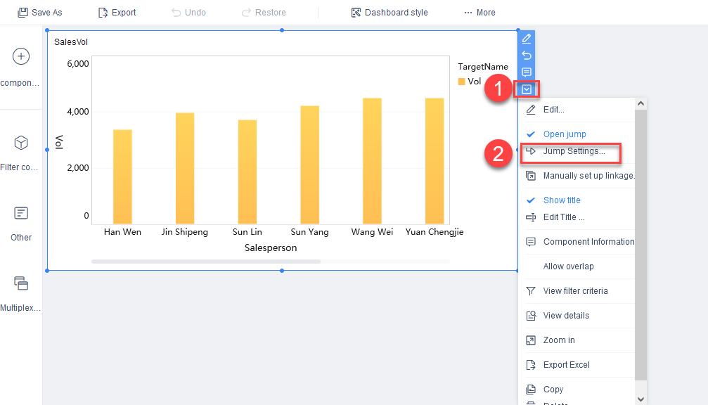Select the Edit pencil icon in the floating toolbar
The image size is (708, 405).
526,39
